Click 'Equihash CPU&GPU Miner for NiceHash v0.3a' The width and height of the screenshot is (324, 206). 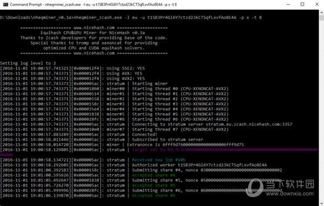tap(92, 32)
